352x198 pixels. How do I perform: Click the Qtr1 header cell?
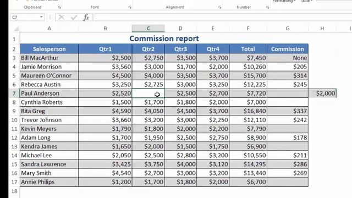(105, 49)
